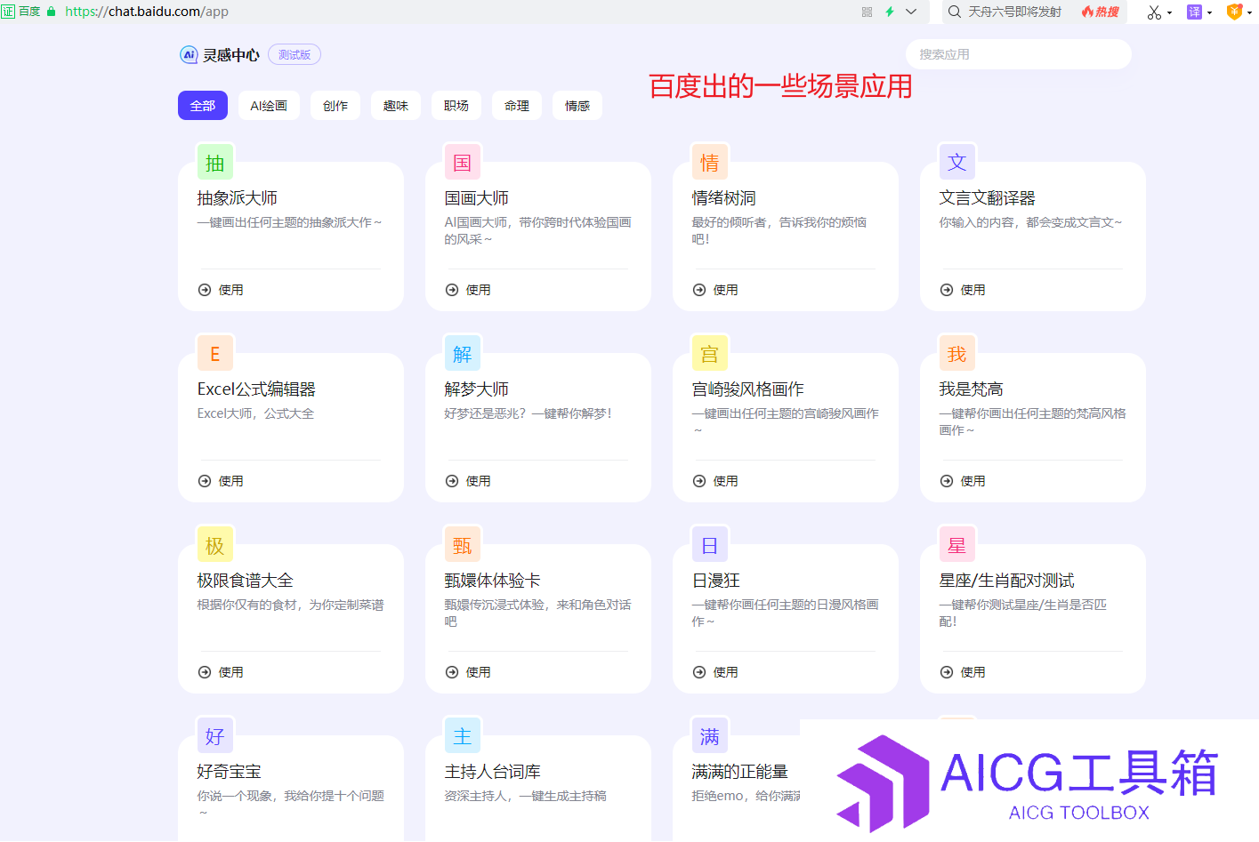Click the 好奇宝宝 card title
Viewport: 1259px width, 842px height.
pyautogui.click(x=230, y=772)
